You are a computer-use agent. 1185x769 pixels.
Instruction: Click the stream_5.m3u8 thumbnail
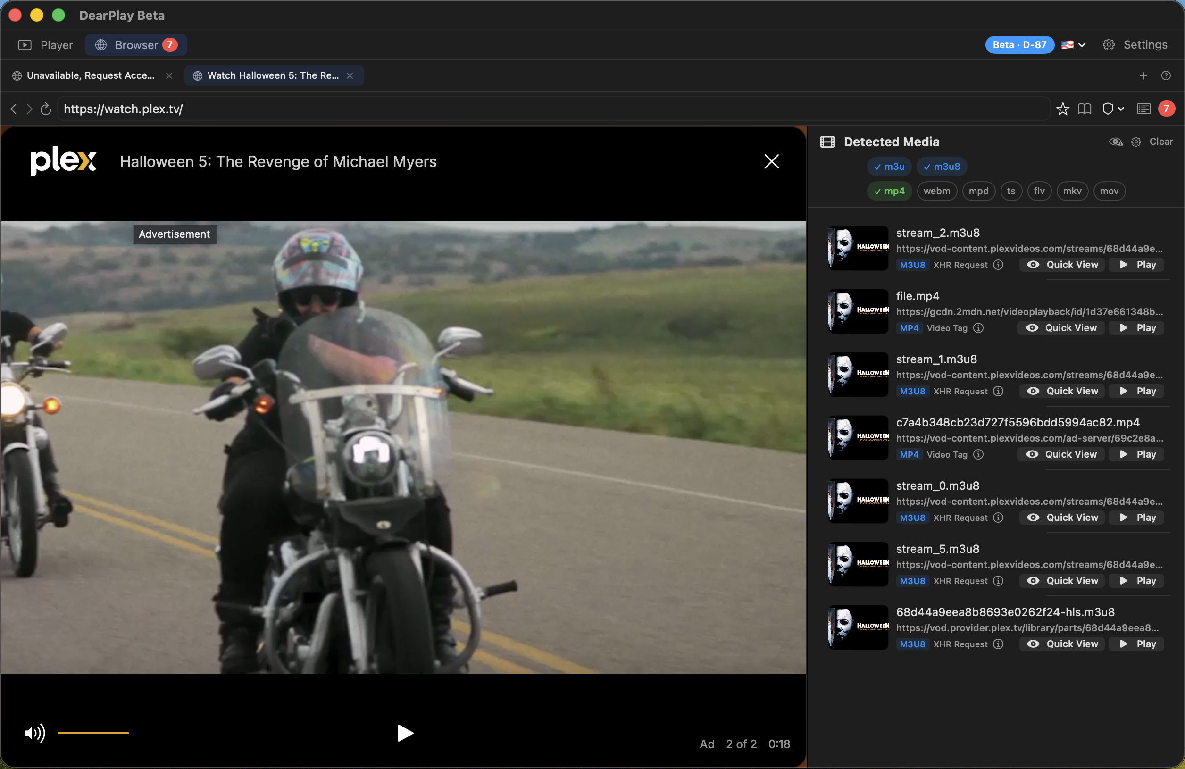859,564
